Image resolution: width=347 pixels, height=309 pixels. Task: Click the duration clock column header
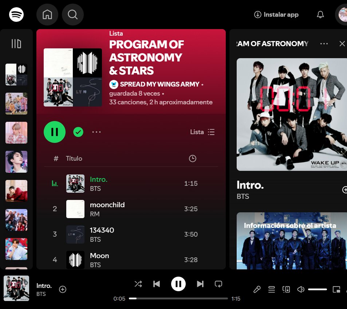coord(193,158)
